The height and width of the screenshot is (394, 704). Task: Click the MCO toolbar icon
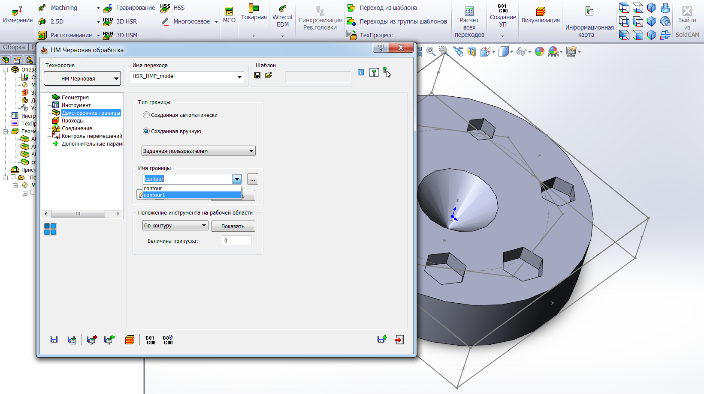tap(229, 15)
